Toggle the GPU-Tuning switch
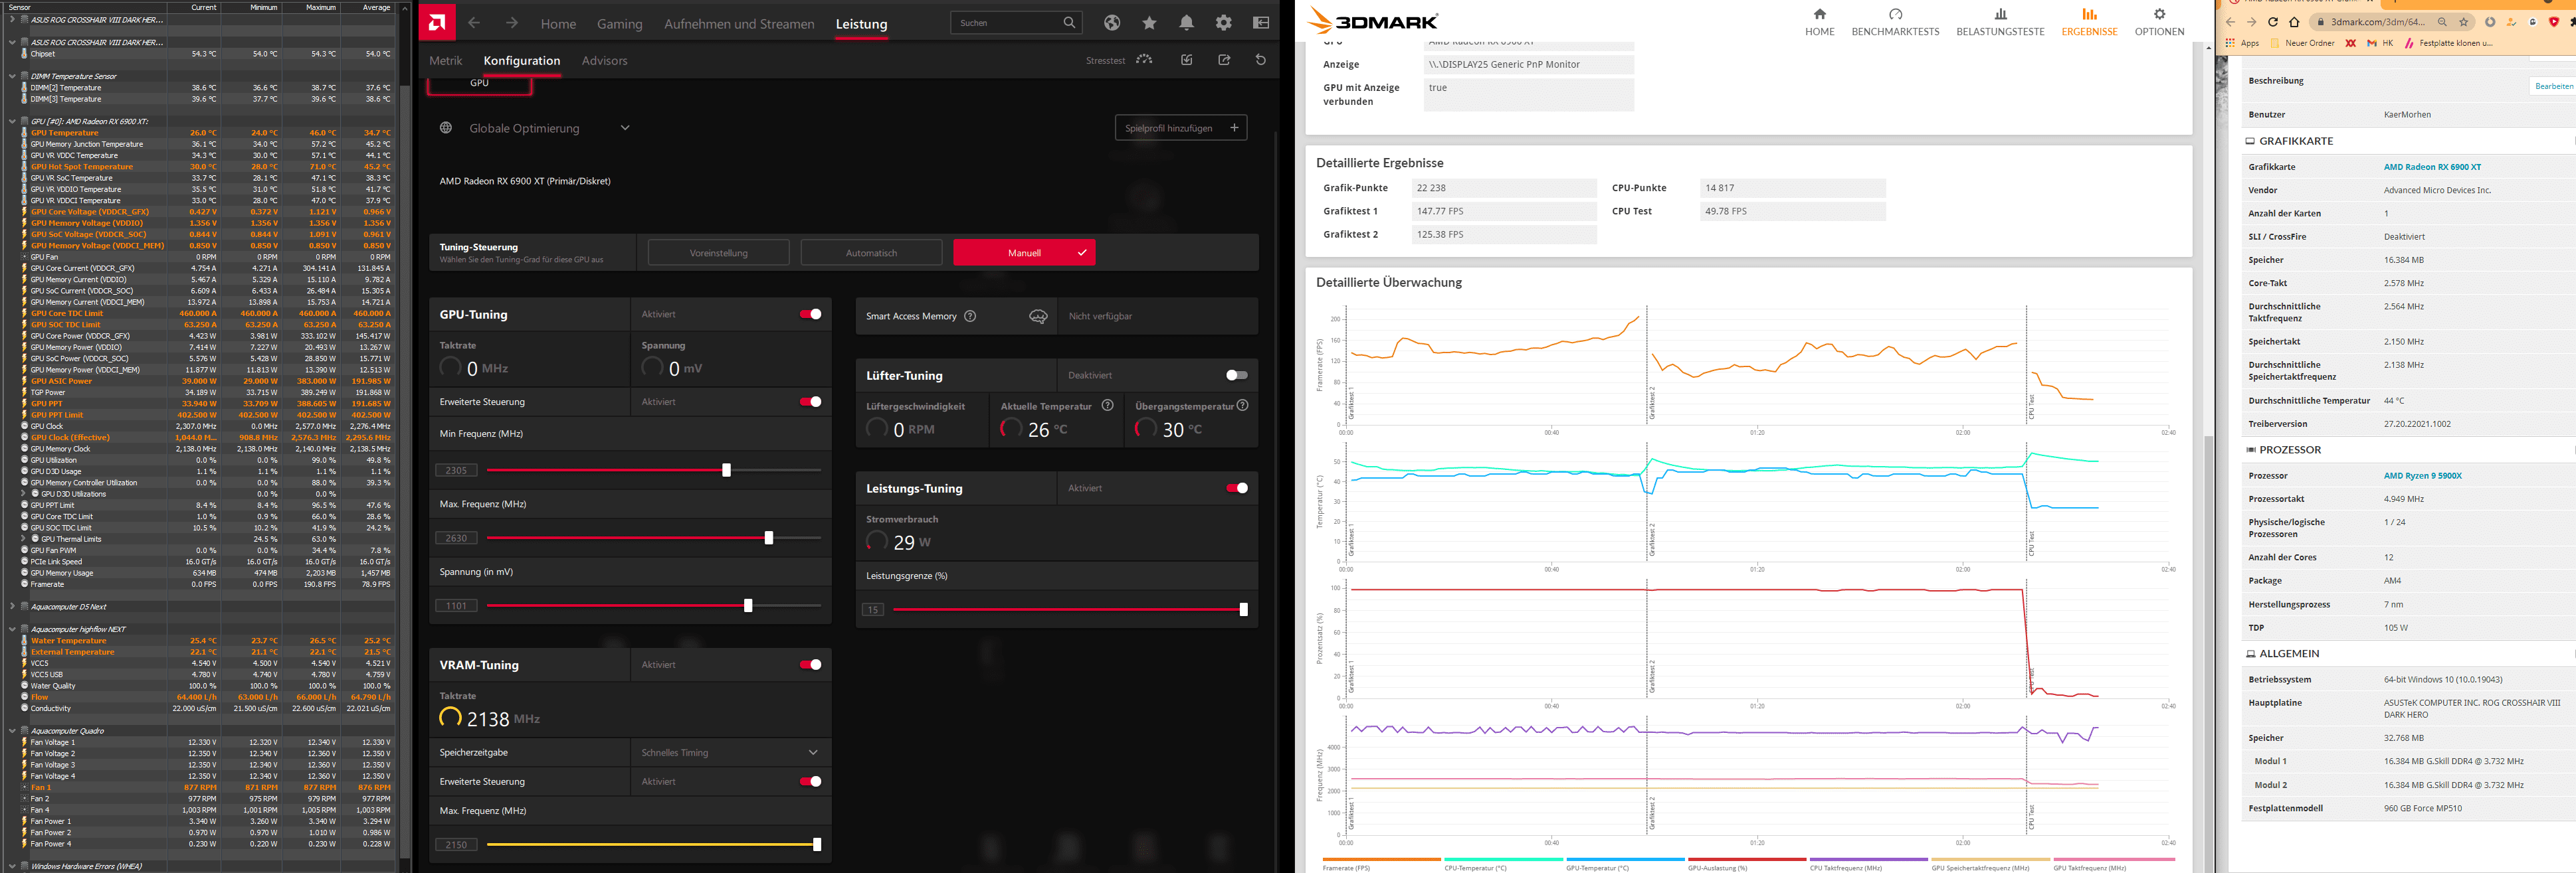The height and width of the screenshot is (873, 2576). click(x=811, y=313)
